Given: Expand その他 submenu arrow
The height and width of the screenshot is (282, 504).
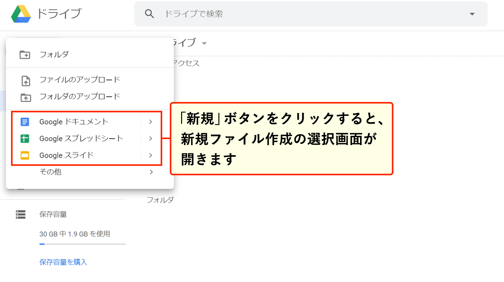Looking at the screenshot, I should [x=152, y=172].
